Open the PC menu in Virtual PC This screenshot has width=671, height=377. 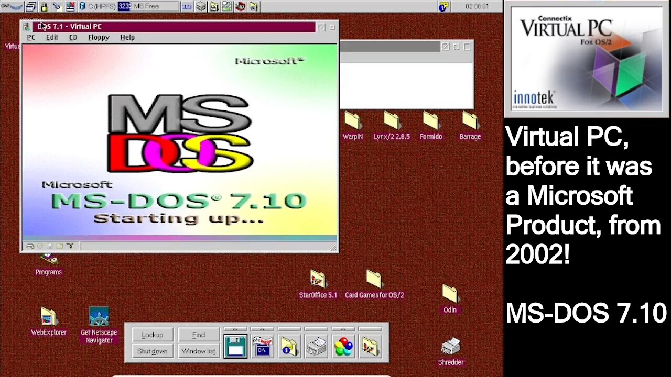click(x=31, y=37)
